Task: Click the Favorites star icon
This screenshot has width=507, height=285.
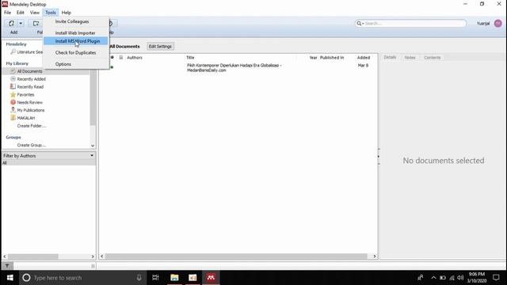Action: [13, 94]
